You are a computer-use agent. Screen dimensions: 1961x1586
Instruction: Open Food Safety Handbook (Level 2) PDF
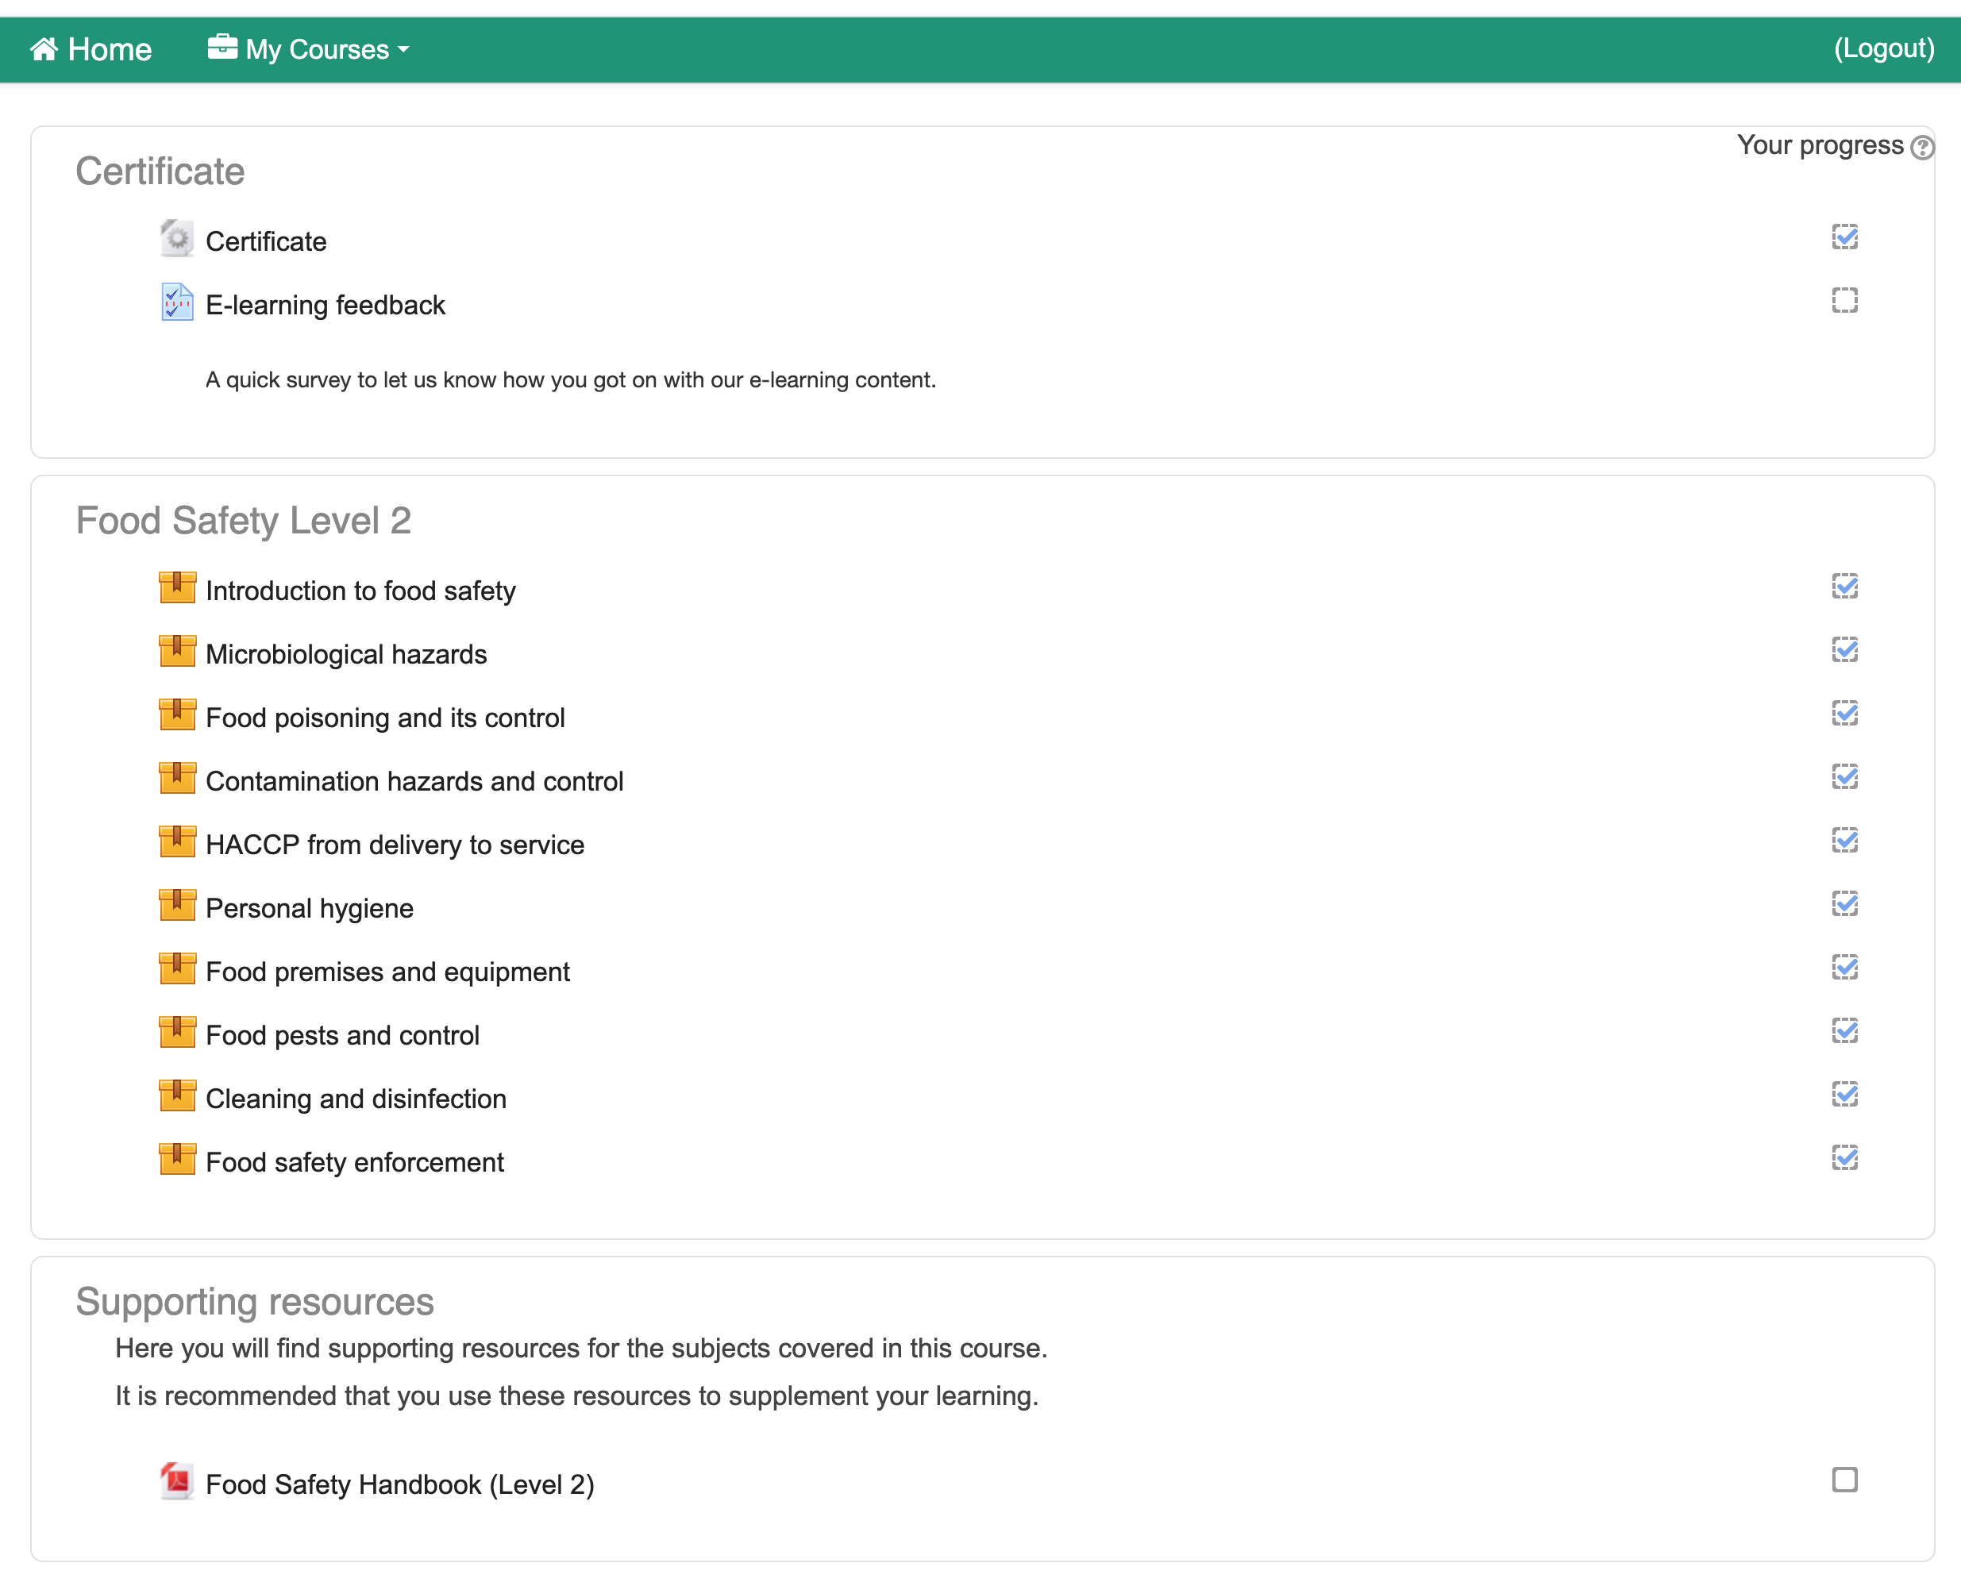399,1484
